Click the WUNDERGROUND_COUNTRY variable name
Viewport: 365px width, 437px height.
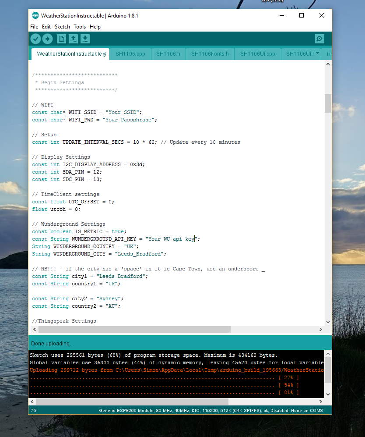(x=84, y=246)
